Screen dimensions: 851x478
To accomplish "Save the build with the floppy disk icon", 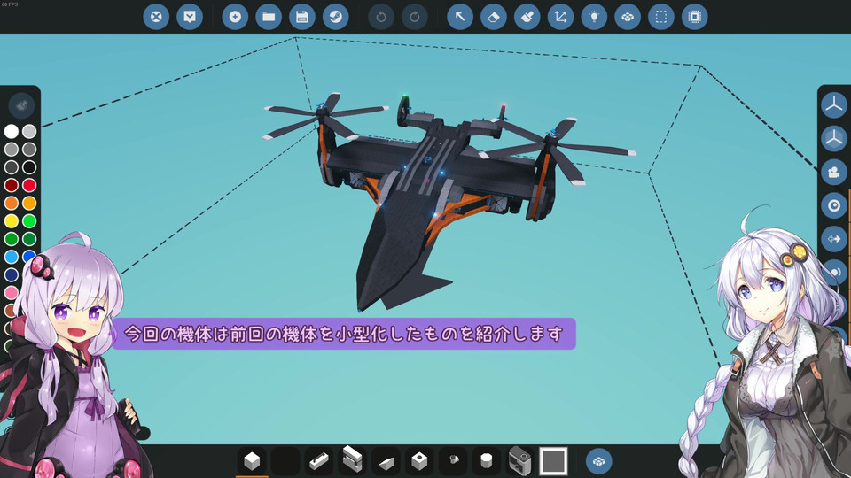I will pos(302,17).
